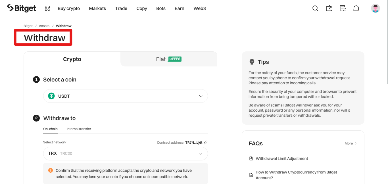Select the Internal transfer tab
Screen dimensions: 388x184
(x=79, y=129)
